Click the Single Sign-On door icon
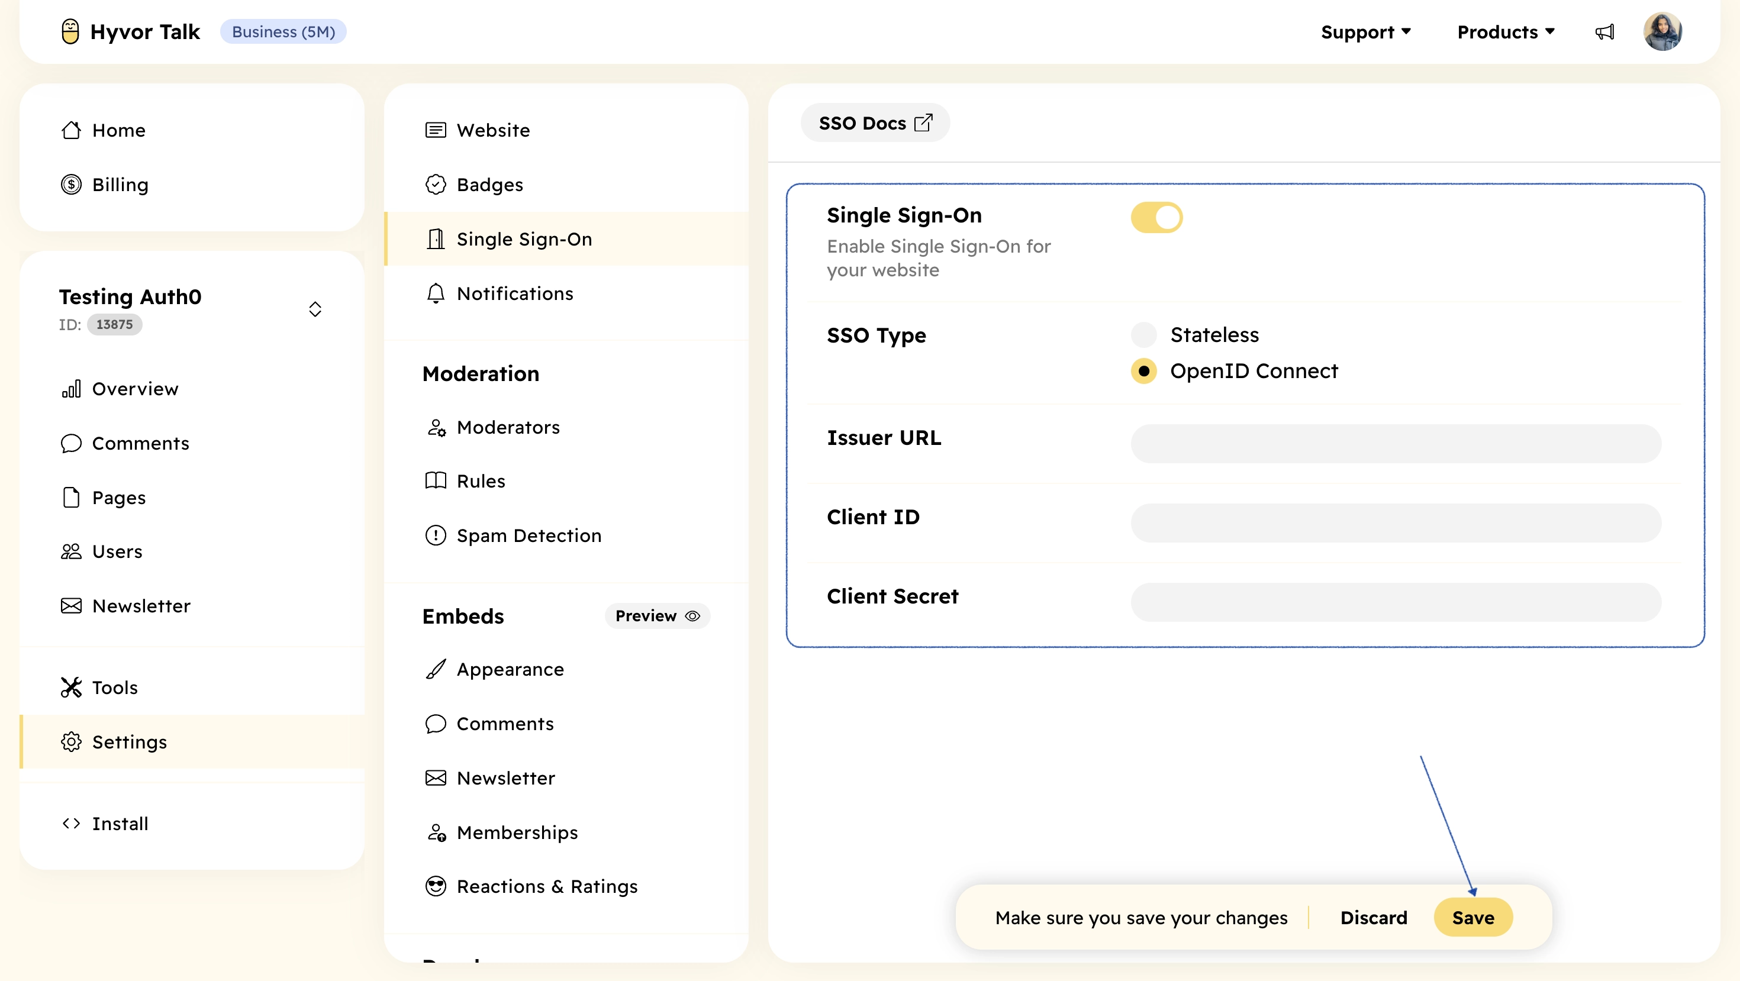This screenshot has height=981, width=1740. (x=436, y=239)
